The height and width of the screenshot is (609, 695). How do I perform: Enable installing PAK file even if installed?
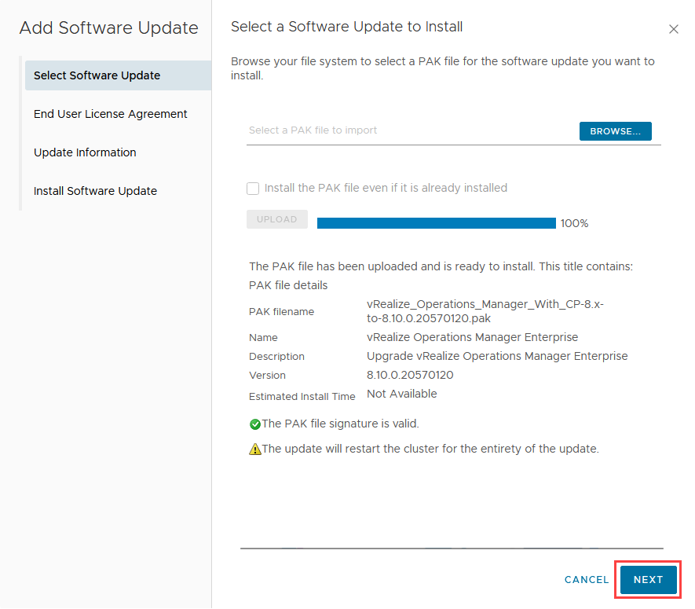point(253,189)
